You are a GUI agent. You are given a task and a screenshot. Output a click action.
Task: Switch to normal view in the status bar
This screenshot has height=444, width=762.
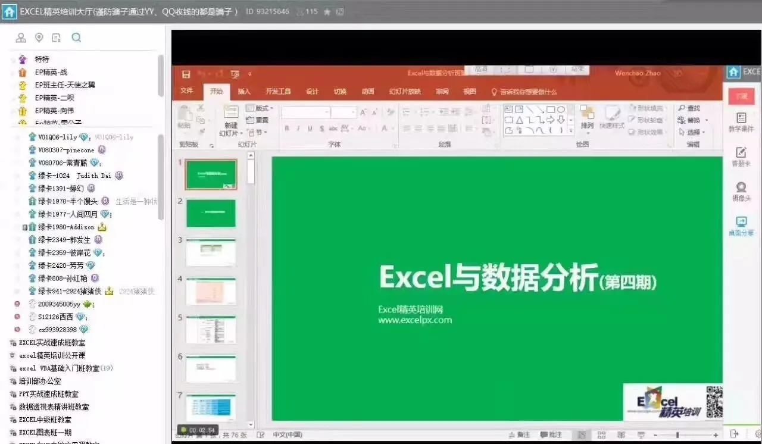[582, 435]
